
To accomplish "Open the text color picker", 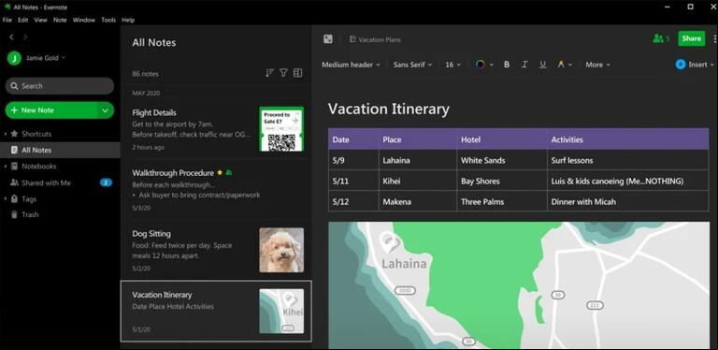I will click(x=480, y=65).
